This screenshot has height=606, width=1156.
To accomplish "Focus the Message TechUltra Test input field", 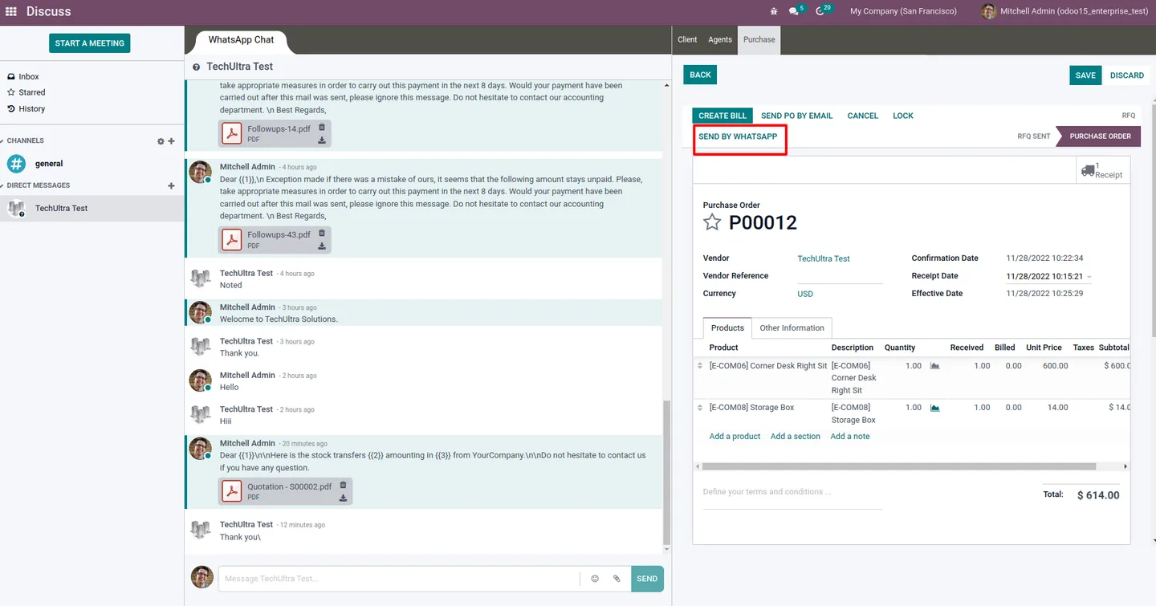I will pyautogui.click(x=399, y=579).
